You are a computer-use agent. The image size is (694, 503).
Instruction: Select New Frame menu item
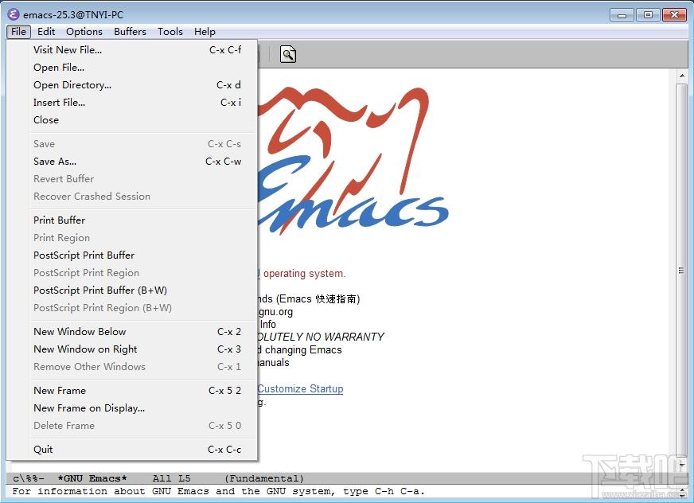pos(143,391)
